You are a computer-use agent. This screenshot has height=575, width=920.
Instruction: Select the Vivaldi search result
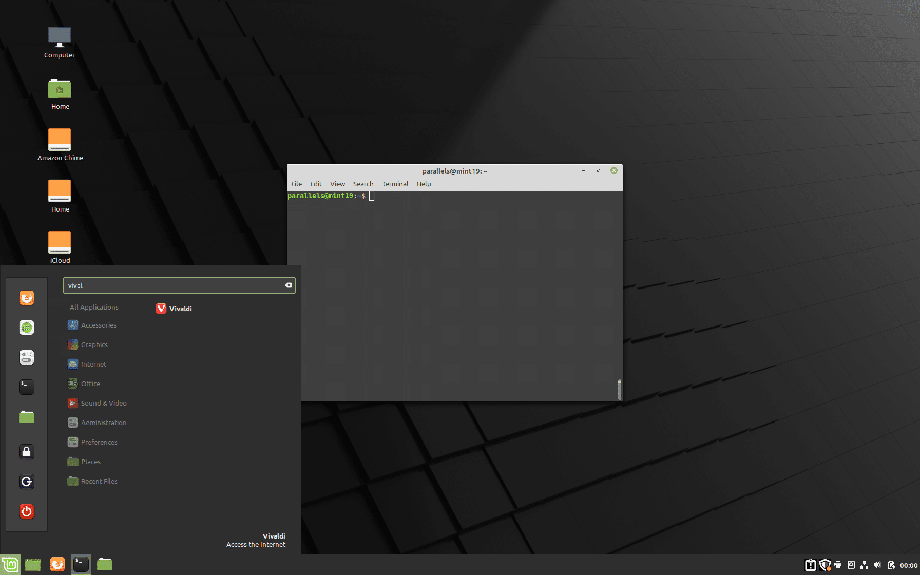174,308
